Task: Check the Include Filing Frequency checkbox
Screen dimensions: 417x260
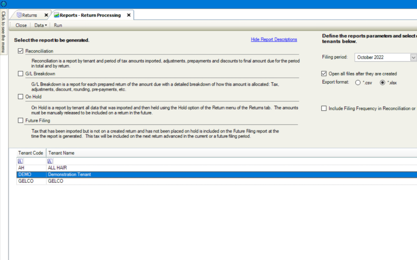Action: tap(324, 108)
